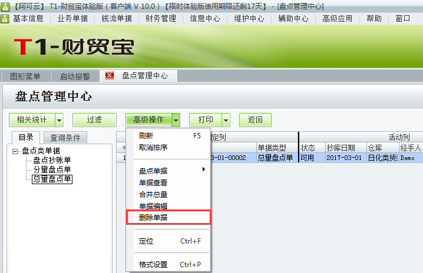Image resolution: width=423 pixels, height=273 pixels.
Task: Switch to the 查询条件 tab
Action: coord(65,138)
